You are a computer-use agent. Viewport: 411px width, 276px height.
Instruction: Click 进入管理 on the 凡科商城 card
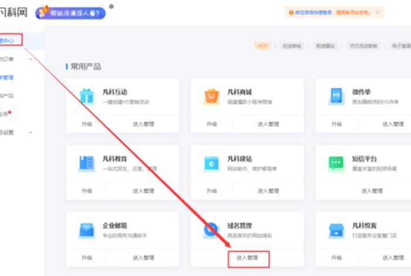(268, 124)
